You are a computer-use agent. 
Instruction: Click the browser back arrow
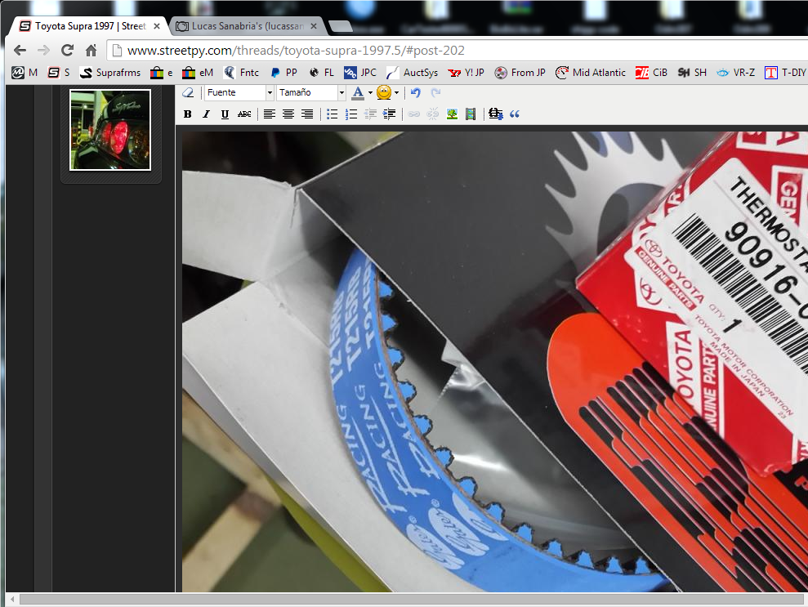tap(20, 51)
